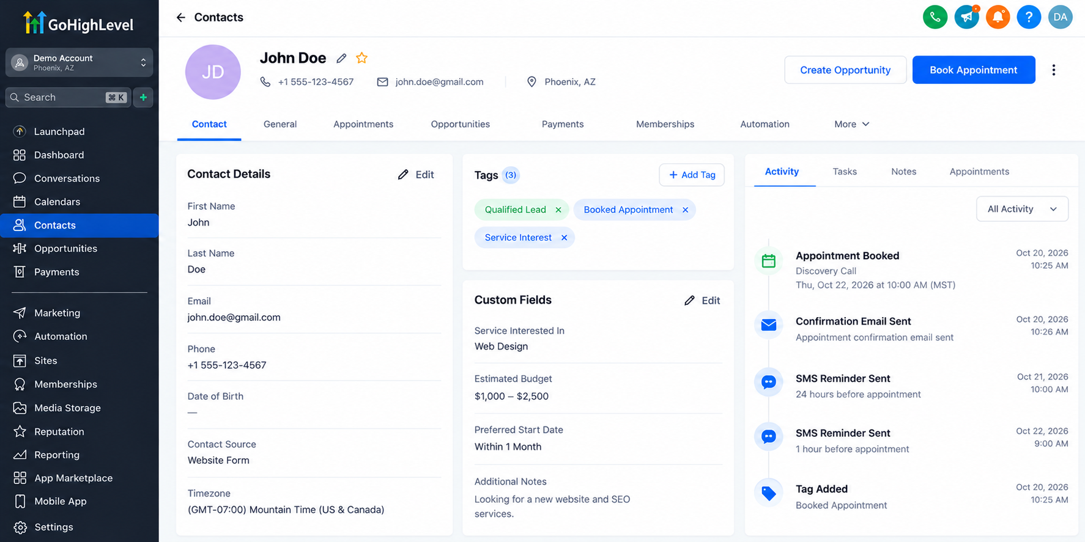Viewport: 1085px width, 542px height.
Task: Click the Tag Added activity icon
Action: (x=769, y=493)
